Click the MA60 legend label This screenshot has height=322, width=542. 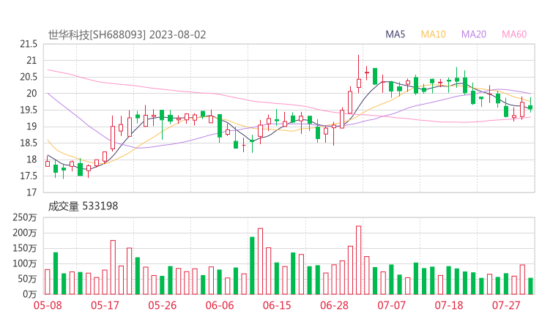[514, 34]
